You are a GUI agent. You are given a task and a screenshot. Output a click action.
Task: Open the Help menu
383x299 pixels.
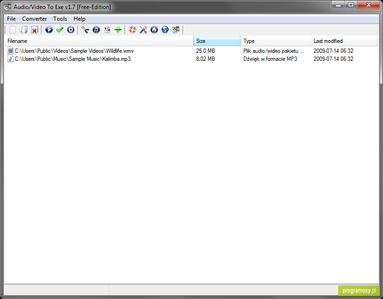click(79, 19)
